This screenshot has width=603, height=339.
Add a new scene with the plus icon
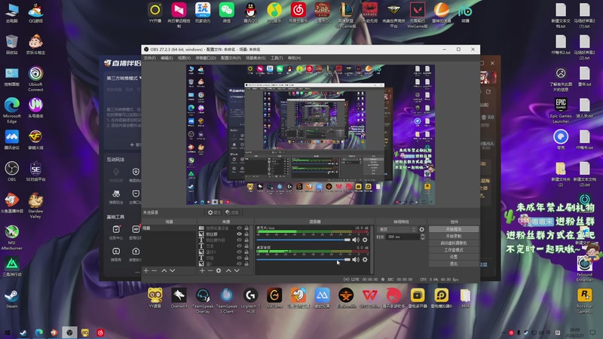145,270
